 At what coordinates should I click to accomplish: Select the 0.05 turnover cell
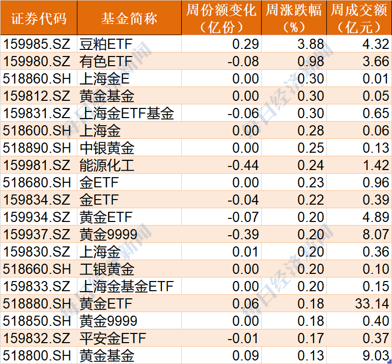point(359,96)
